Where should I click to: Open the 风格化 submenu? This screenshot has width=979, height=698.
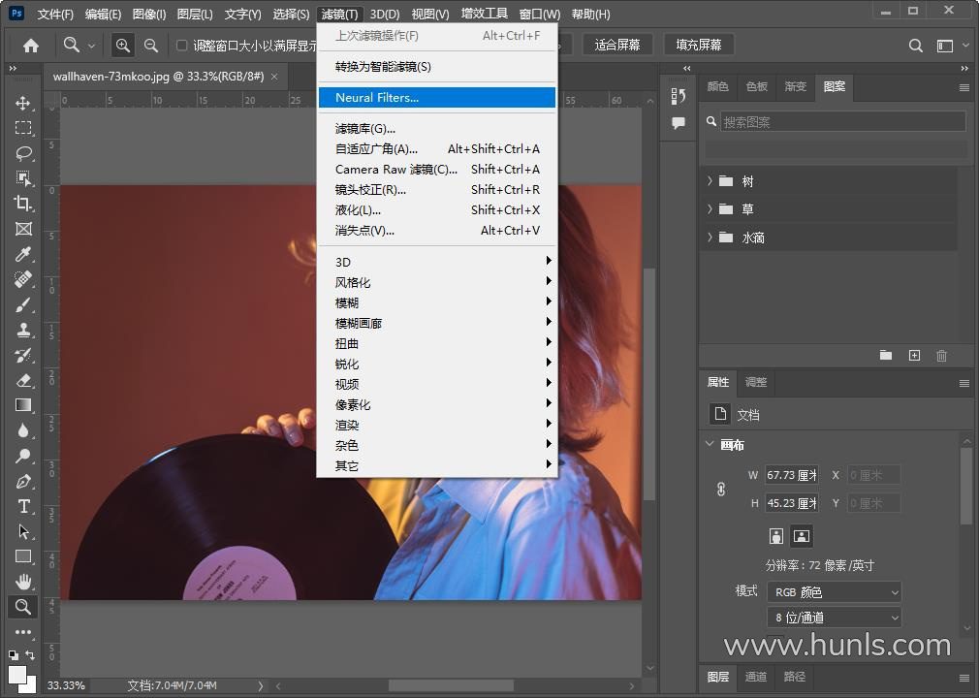click(437, 282)
